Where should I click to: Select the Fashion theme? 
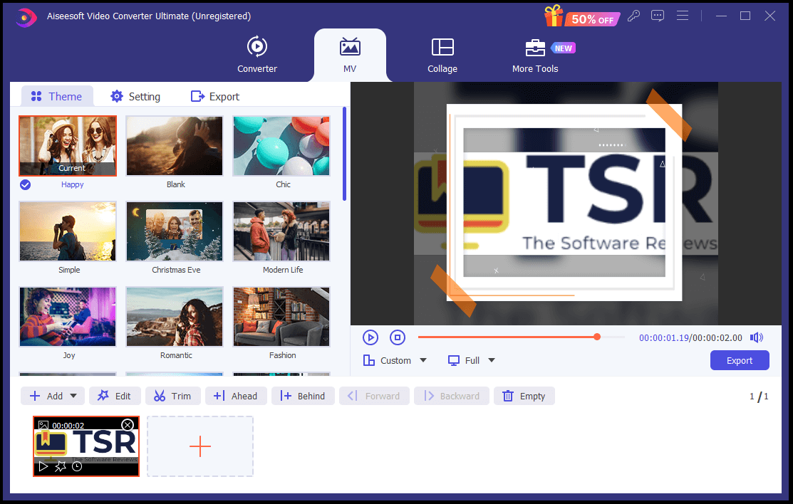281,317
